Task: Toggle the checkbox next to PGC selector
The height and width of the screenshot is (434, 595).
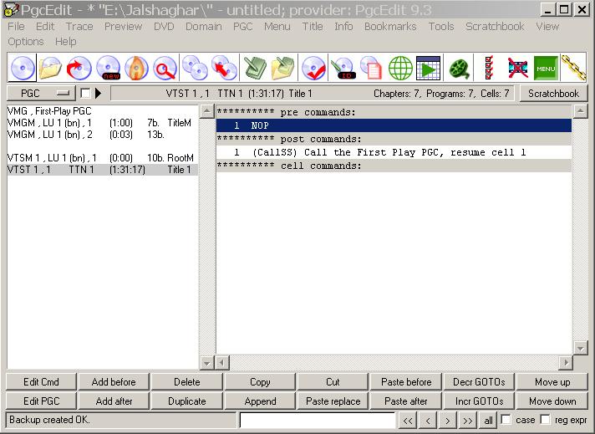Action: coord(85,93)
